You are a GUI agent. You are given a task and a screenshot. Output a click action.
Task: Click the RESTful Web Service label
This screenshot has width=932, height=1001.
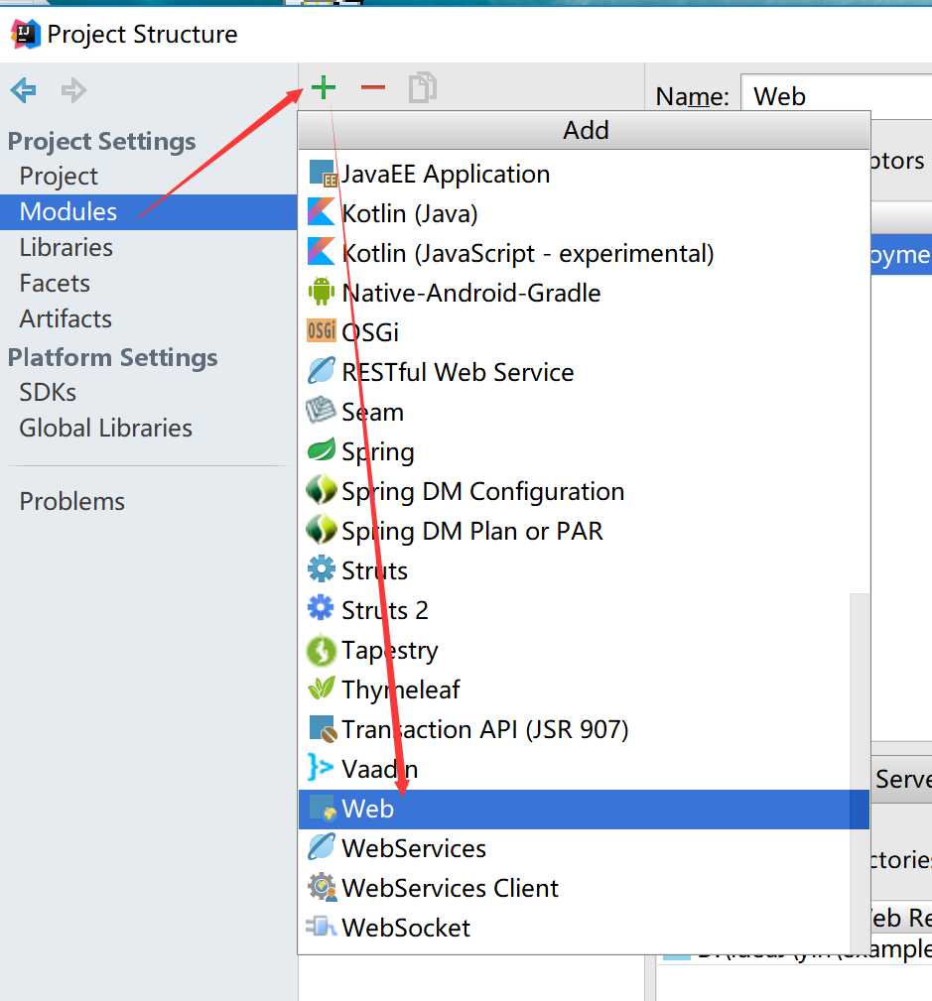pos(458,372)
